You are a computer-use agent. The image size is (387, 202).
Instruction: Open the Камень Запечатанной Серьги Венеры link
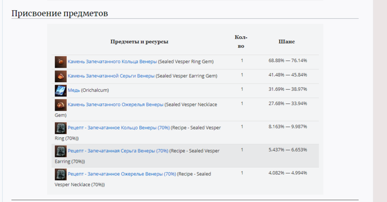(111, 76)
